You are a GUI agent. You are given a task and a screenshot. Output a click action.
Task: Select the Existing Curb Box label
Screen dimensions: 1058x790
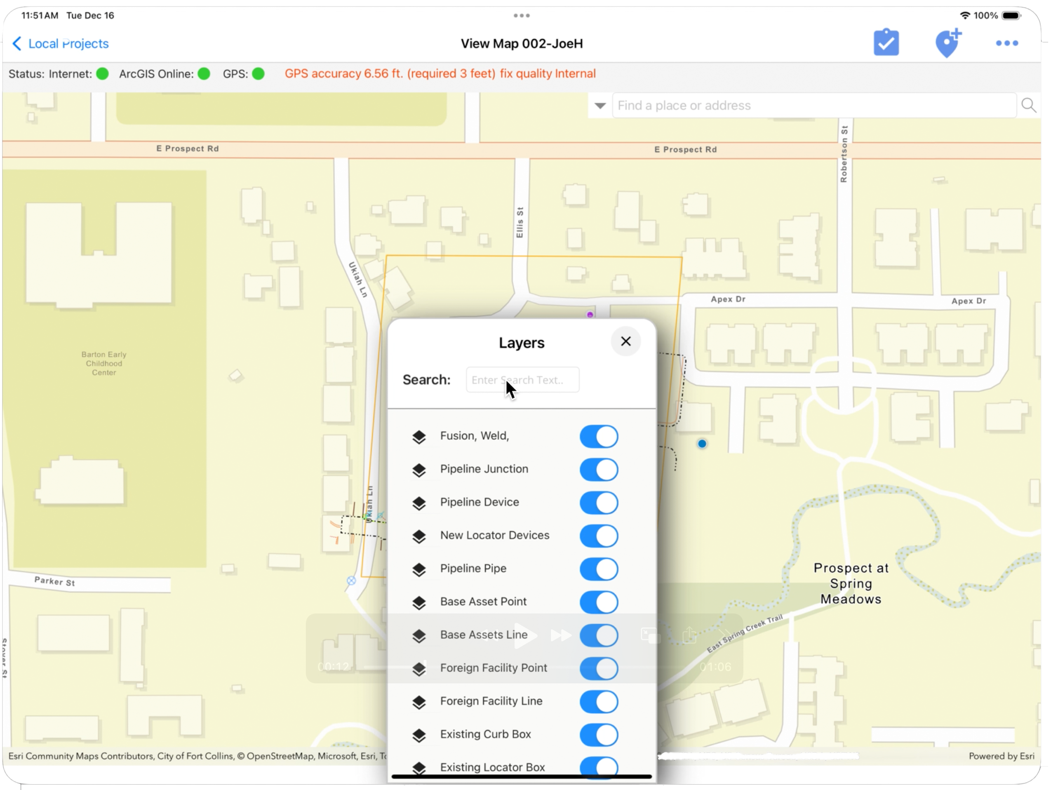485,734
